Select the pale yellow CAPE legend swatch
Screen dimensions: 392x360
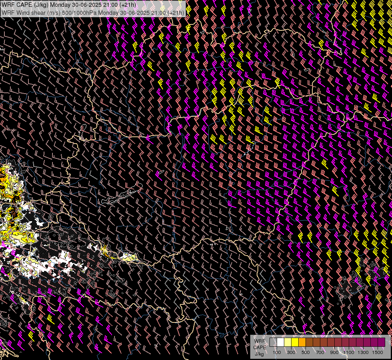[x=288, y=342]
